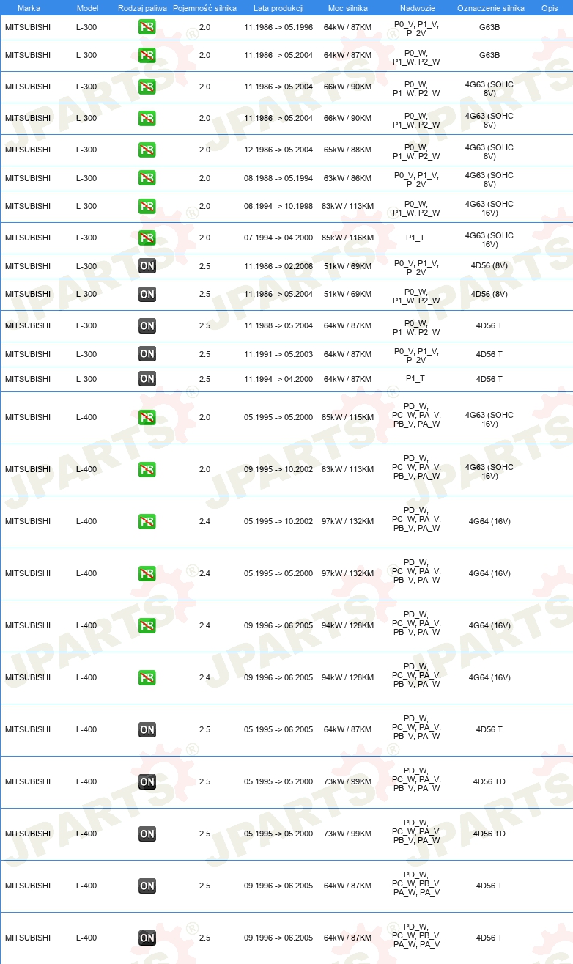Click the date cell 11.1986 -> 05.1996
The width and height of the screenshot is (573, 964).
[278, 27]
